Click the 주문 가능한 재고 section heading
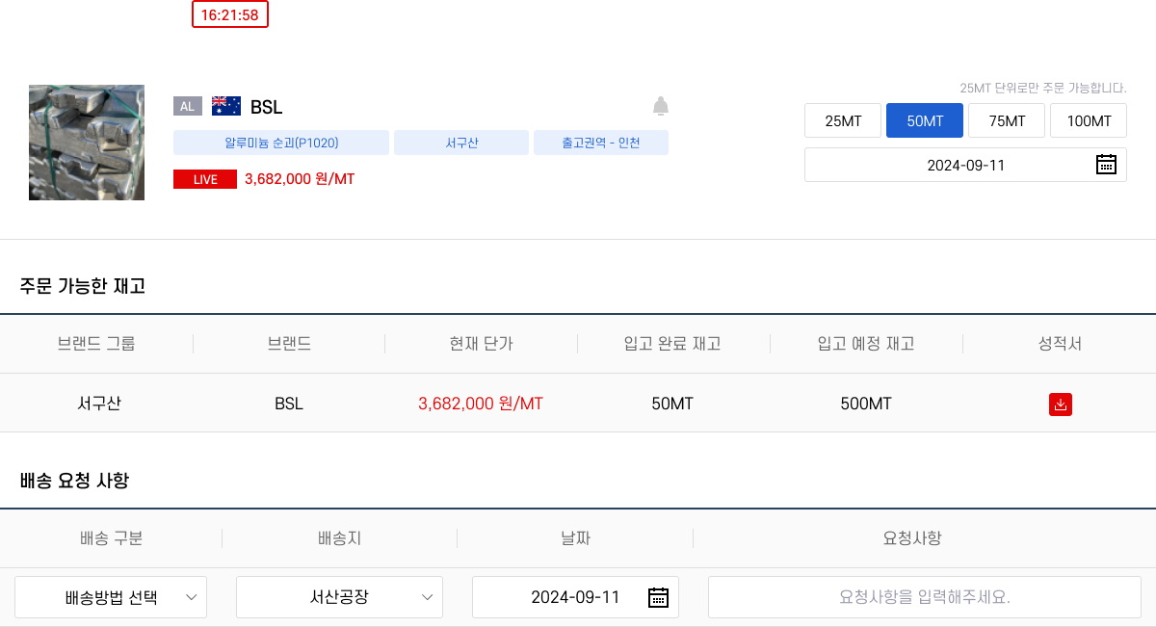This screenshot has width=1156, height=627. 82,286
